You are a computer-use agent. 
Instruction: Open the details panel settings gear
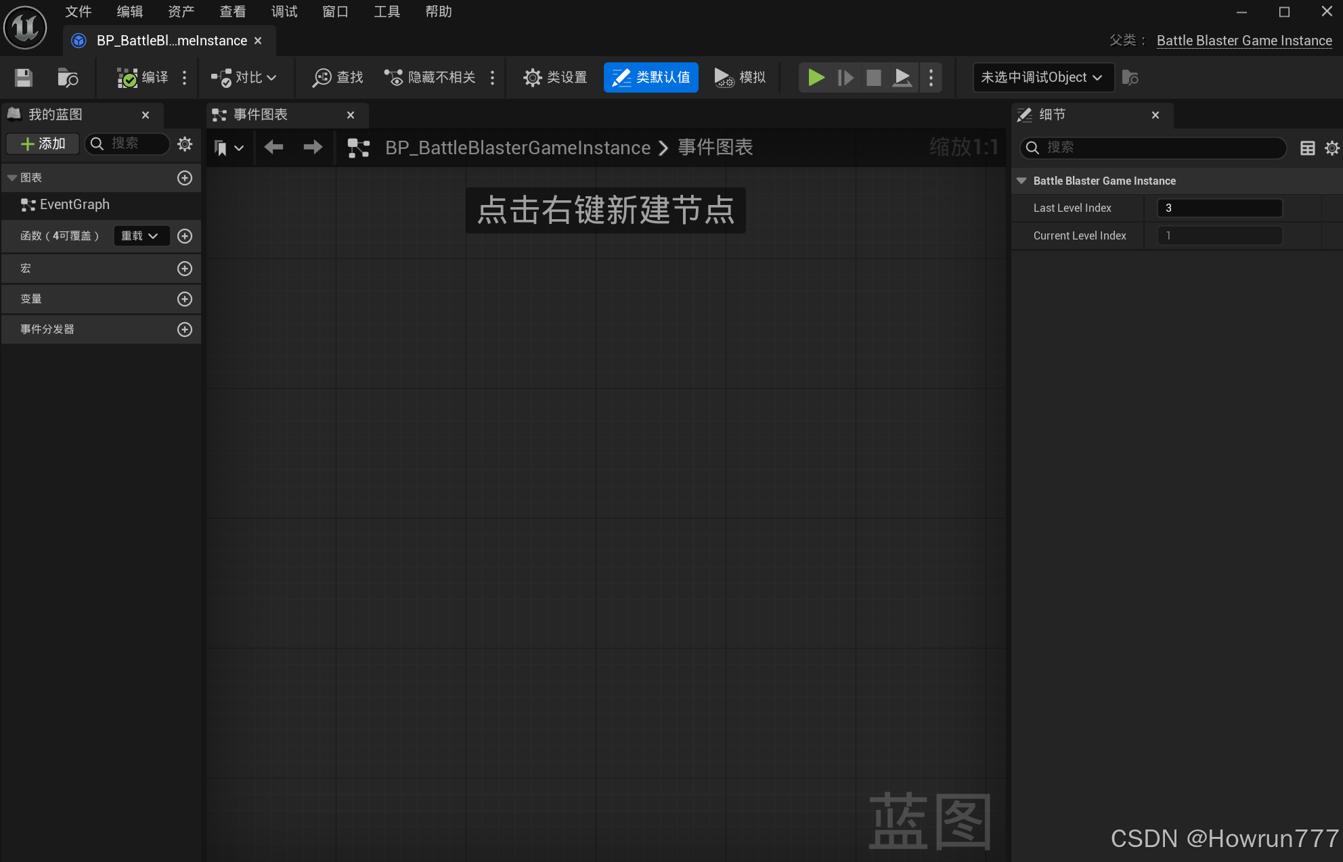point(1331,148)
